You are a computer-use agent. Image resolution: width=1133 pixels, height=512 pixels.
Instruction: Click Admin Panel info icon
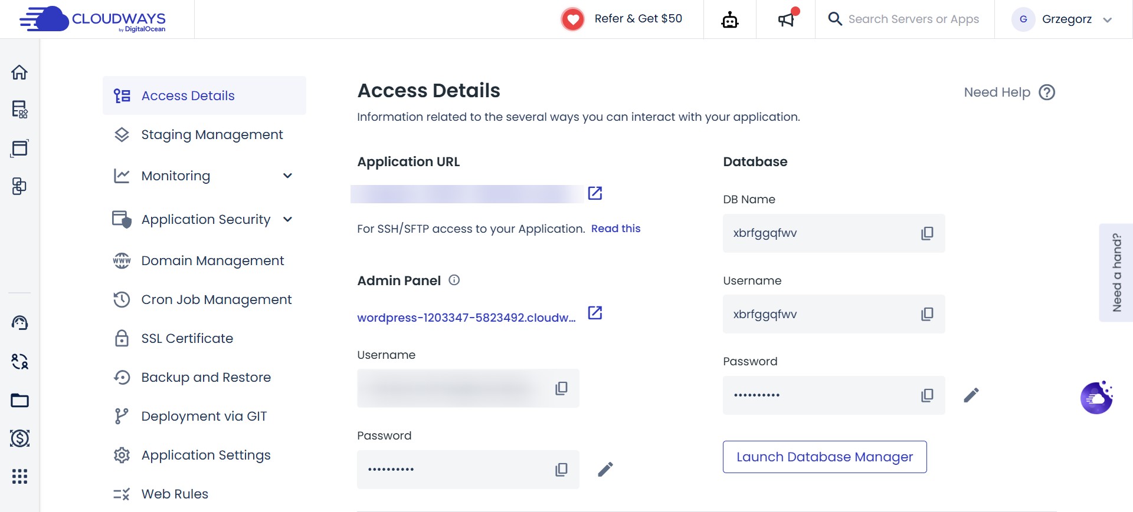point(454,280)
